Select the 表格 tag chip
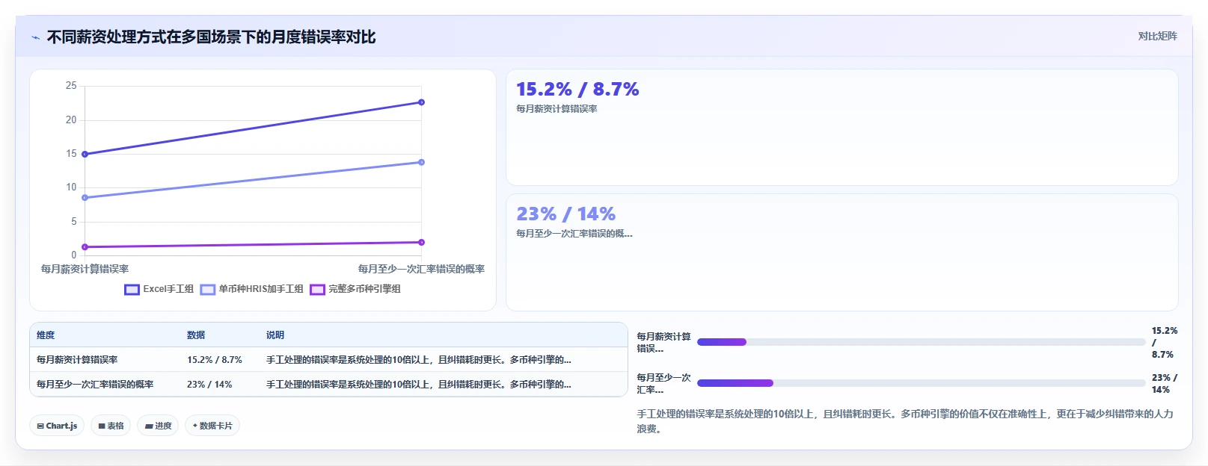1208x466 pixels. [x=111, y=426]
